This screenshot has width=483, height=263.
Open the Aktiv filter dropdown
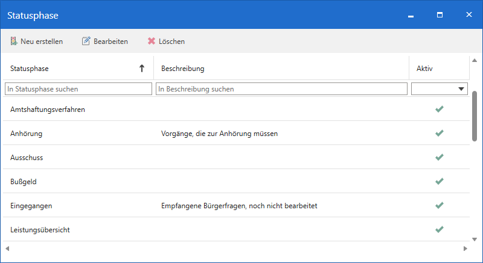tap(462, 89)
